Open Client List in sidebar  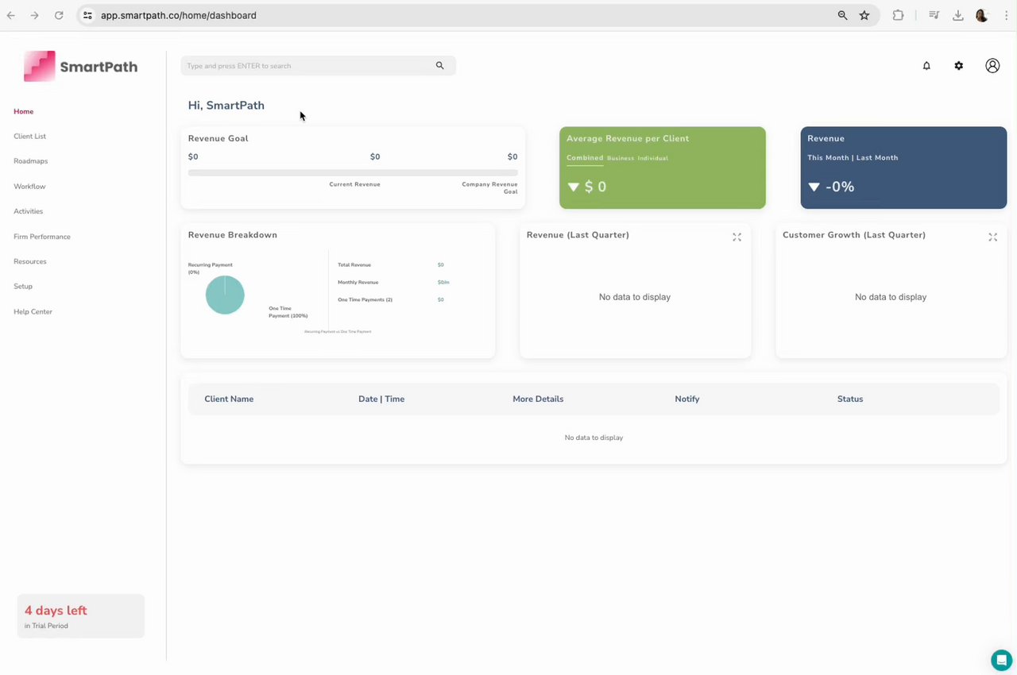(x=29, y=137)
